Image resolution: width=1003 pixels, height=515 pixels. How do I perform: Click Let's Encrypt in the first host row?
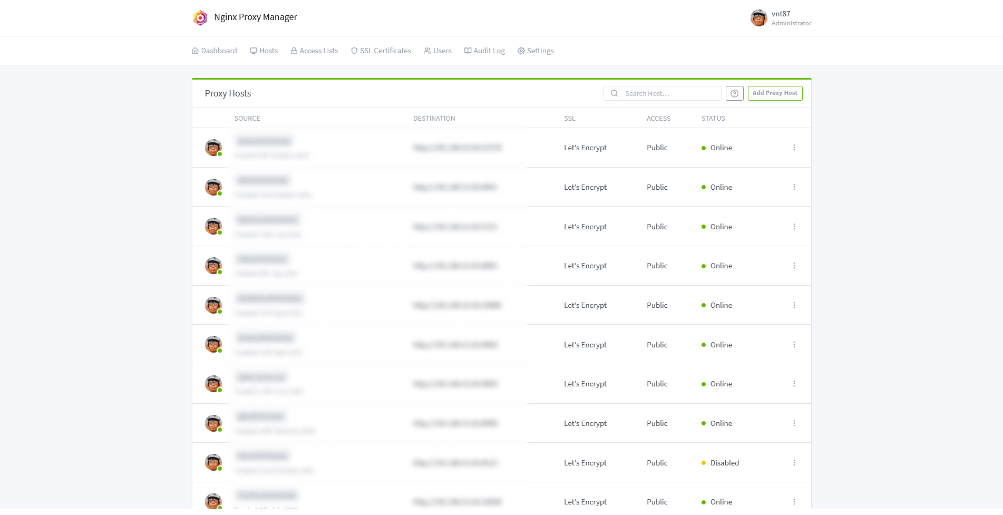585,148
